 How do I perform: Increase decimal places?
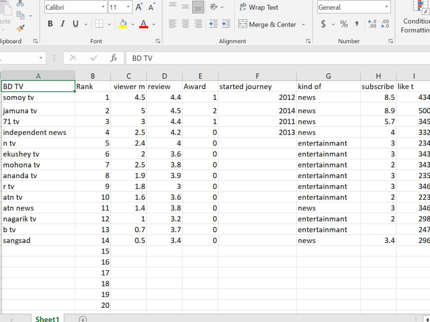[372, 24]
